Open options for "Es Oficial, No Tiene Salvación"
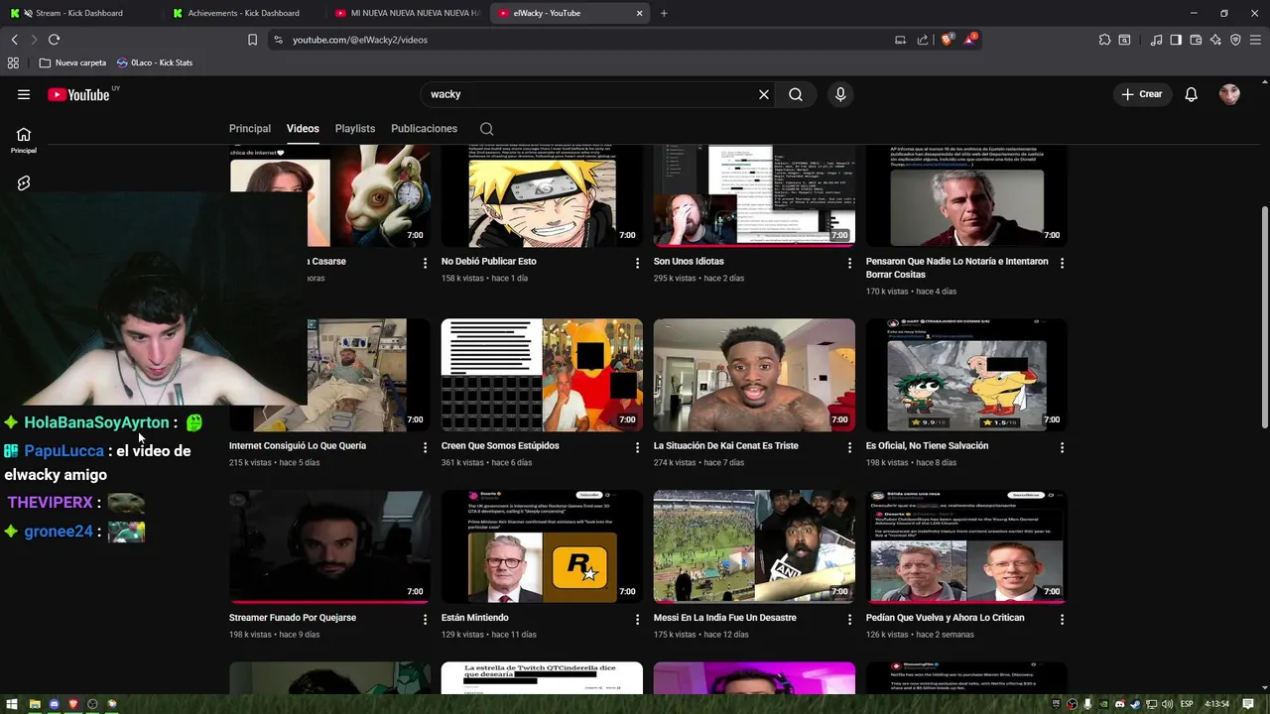The width and height of the screenshot is (1270, 714). (x=1062, y=447)
